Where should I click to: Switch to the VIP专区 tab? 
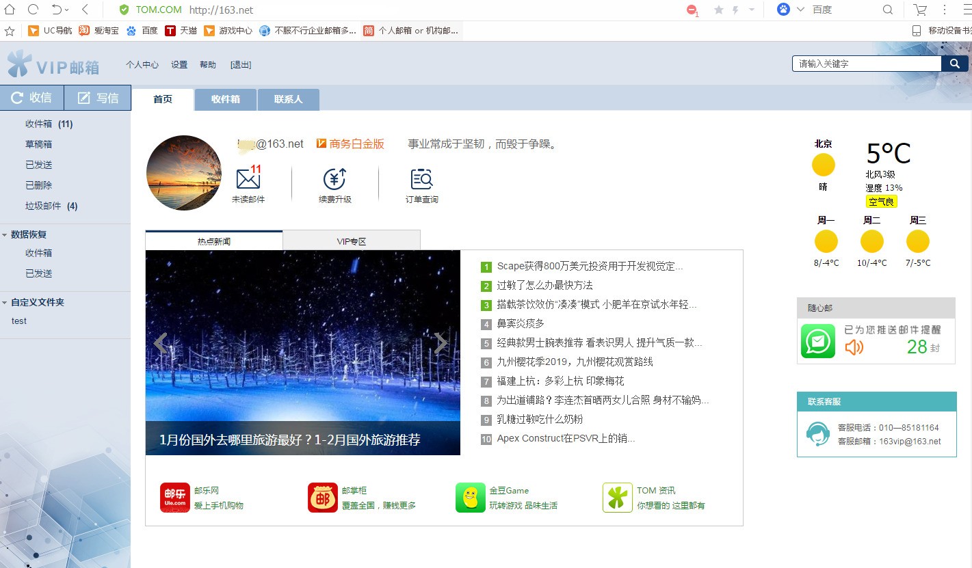click(351, 240)
